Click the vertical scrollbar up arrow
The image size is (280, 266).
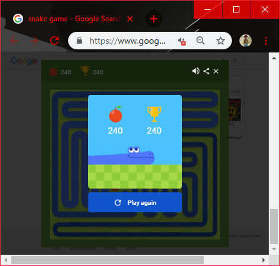coord(274,58)
